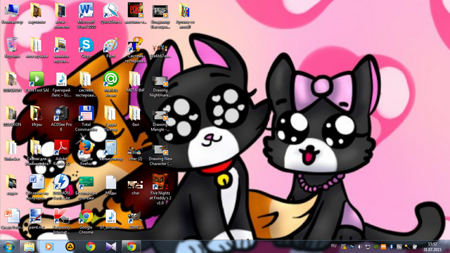Open the GIMP 2 shortcut
This screenshot has height=253, width=450.
tap(135, 219)
